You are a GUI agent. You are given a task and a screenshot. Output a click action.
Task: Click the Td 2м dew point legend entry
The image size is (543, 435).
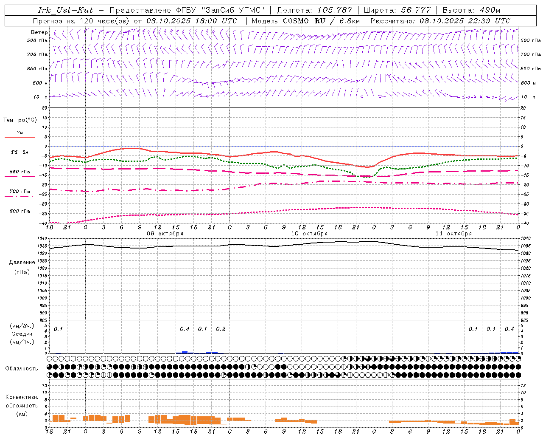click(x=20, y=152)
